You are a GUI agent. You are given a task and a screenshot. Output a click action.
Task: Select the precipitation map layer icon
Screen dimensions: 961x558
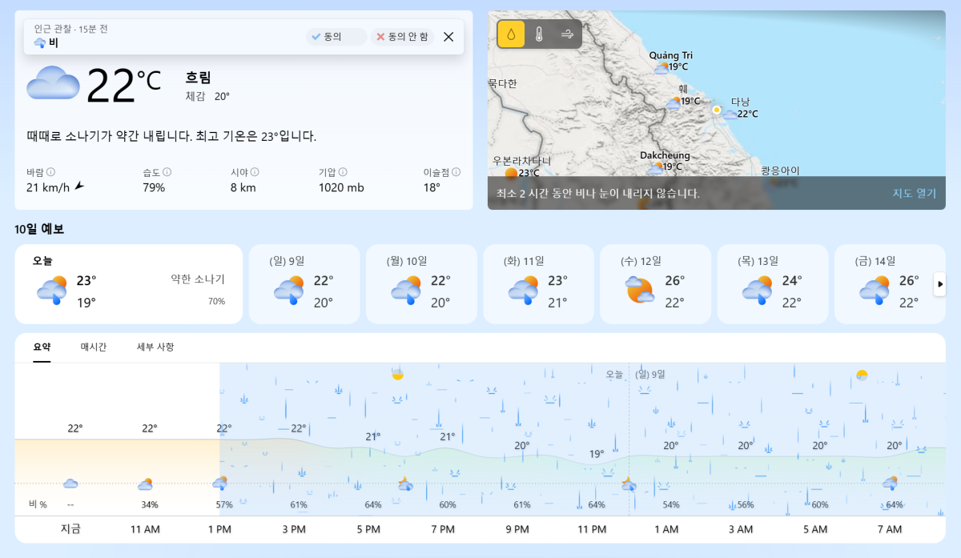coord(511,34)
